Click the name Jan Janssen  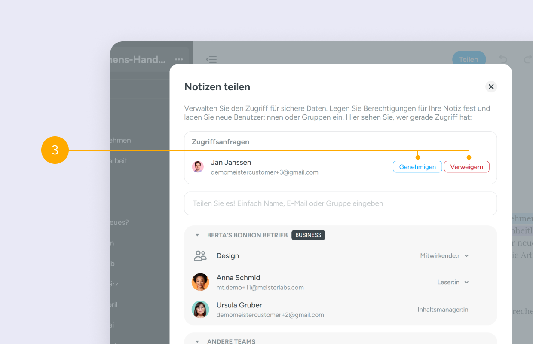click(x=231, y=163)
